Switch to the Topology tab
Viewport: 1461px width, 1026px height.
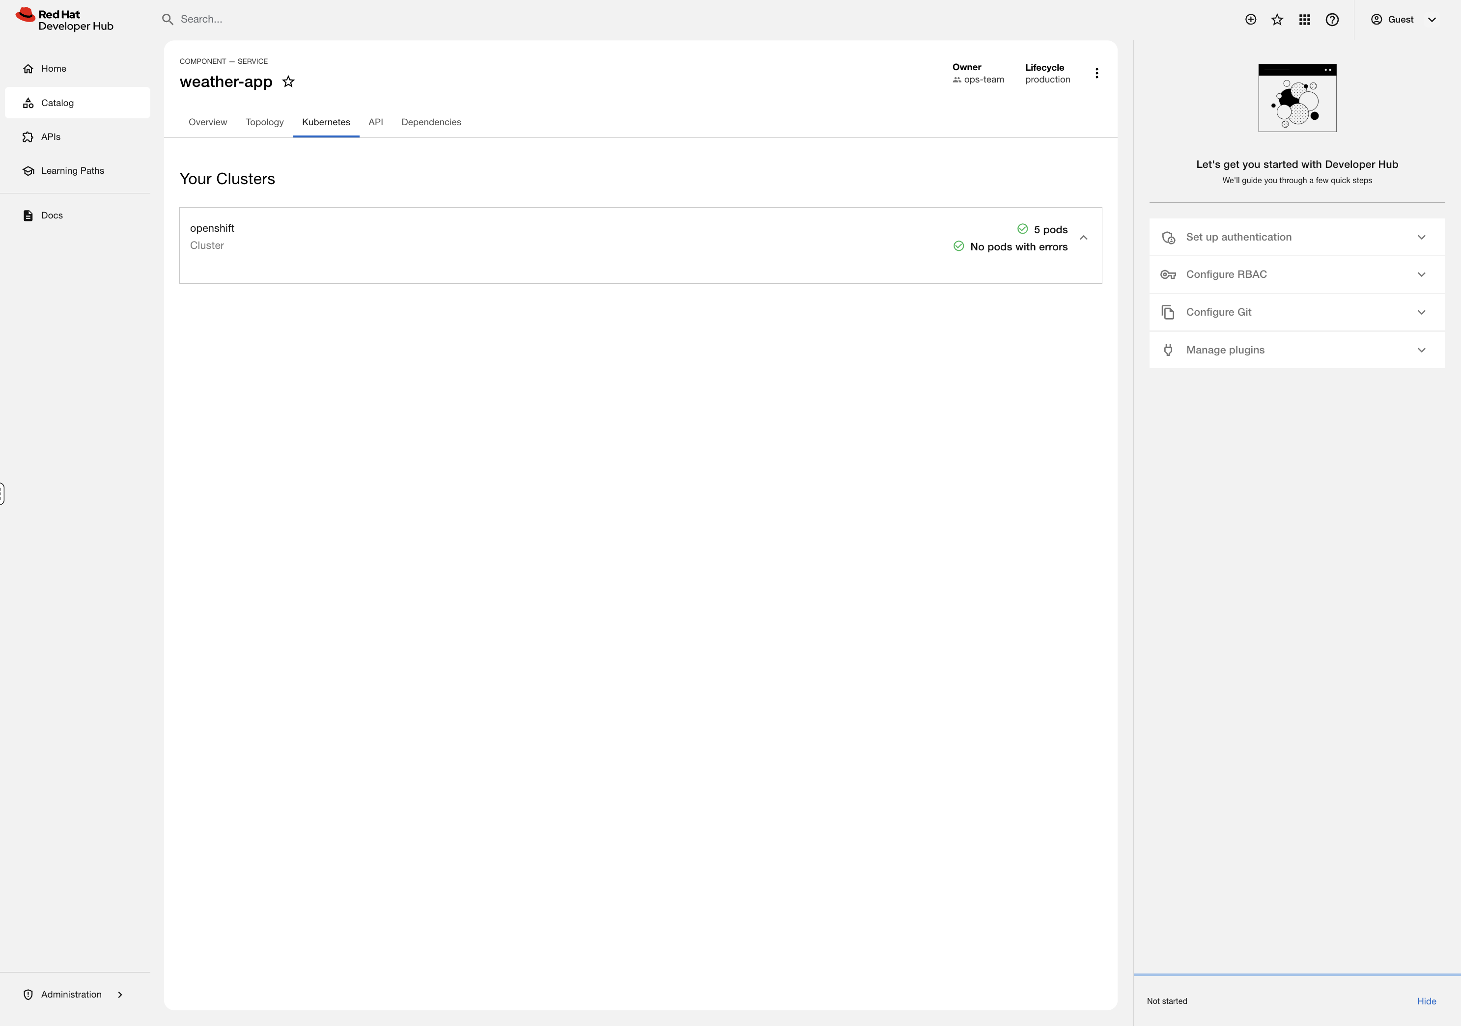[265, 122]
